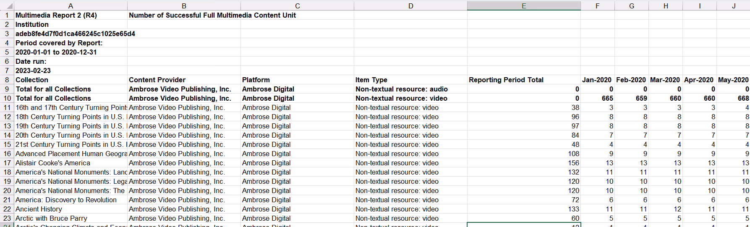Select the Arctic with Bruce Parry cell
This screenshot has width=750, height=227.
52,218
